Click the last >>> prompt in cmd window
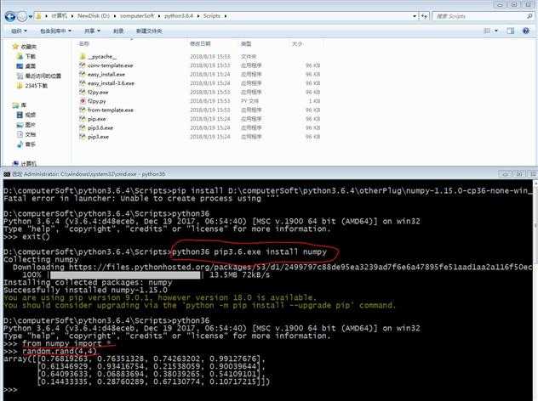Screen dimensions: 538x401 click(10, 390)
